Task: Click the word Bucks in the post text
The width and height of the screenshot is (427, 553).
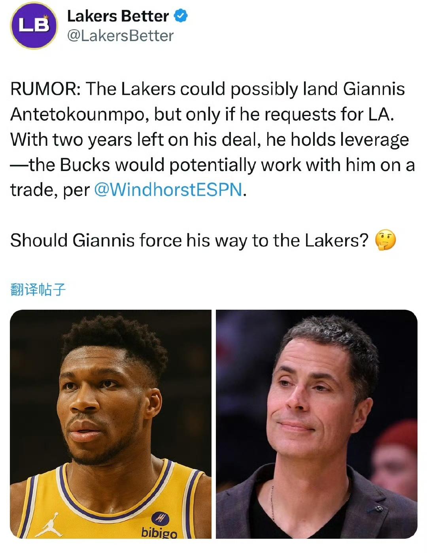Action: 85,165
